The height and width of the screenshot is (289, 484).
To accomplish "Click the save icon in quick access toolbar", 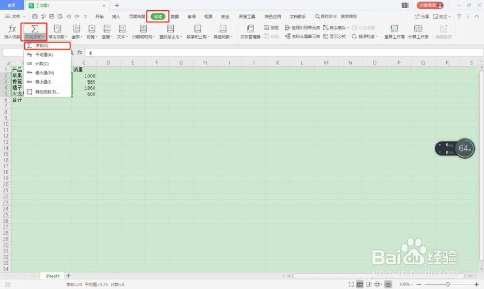I will click(x=35, y=16).
